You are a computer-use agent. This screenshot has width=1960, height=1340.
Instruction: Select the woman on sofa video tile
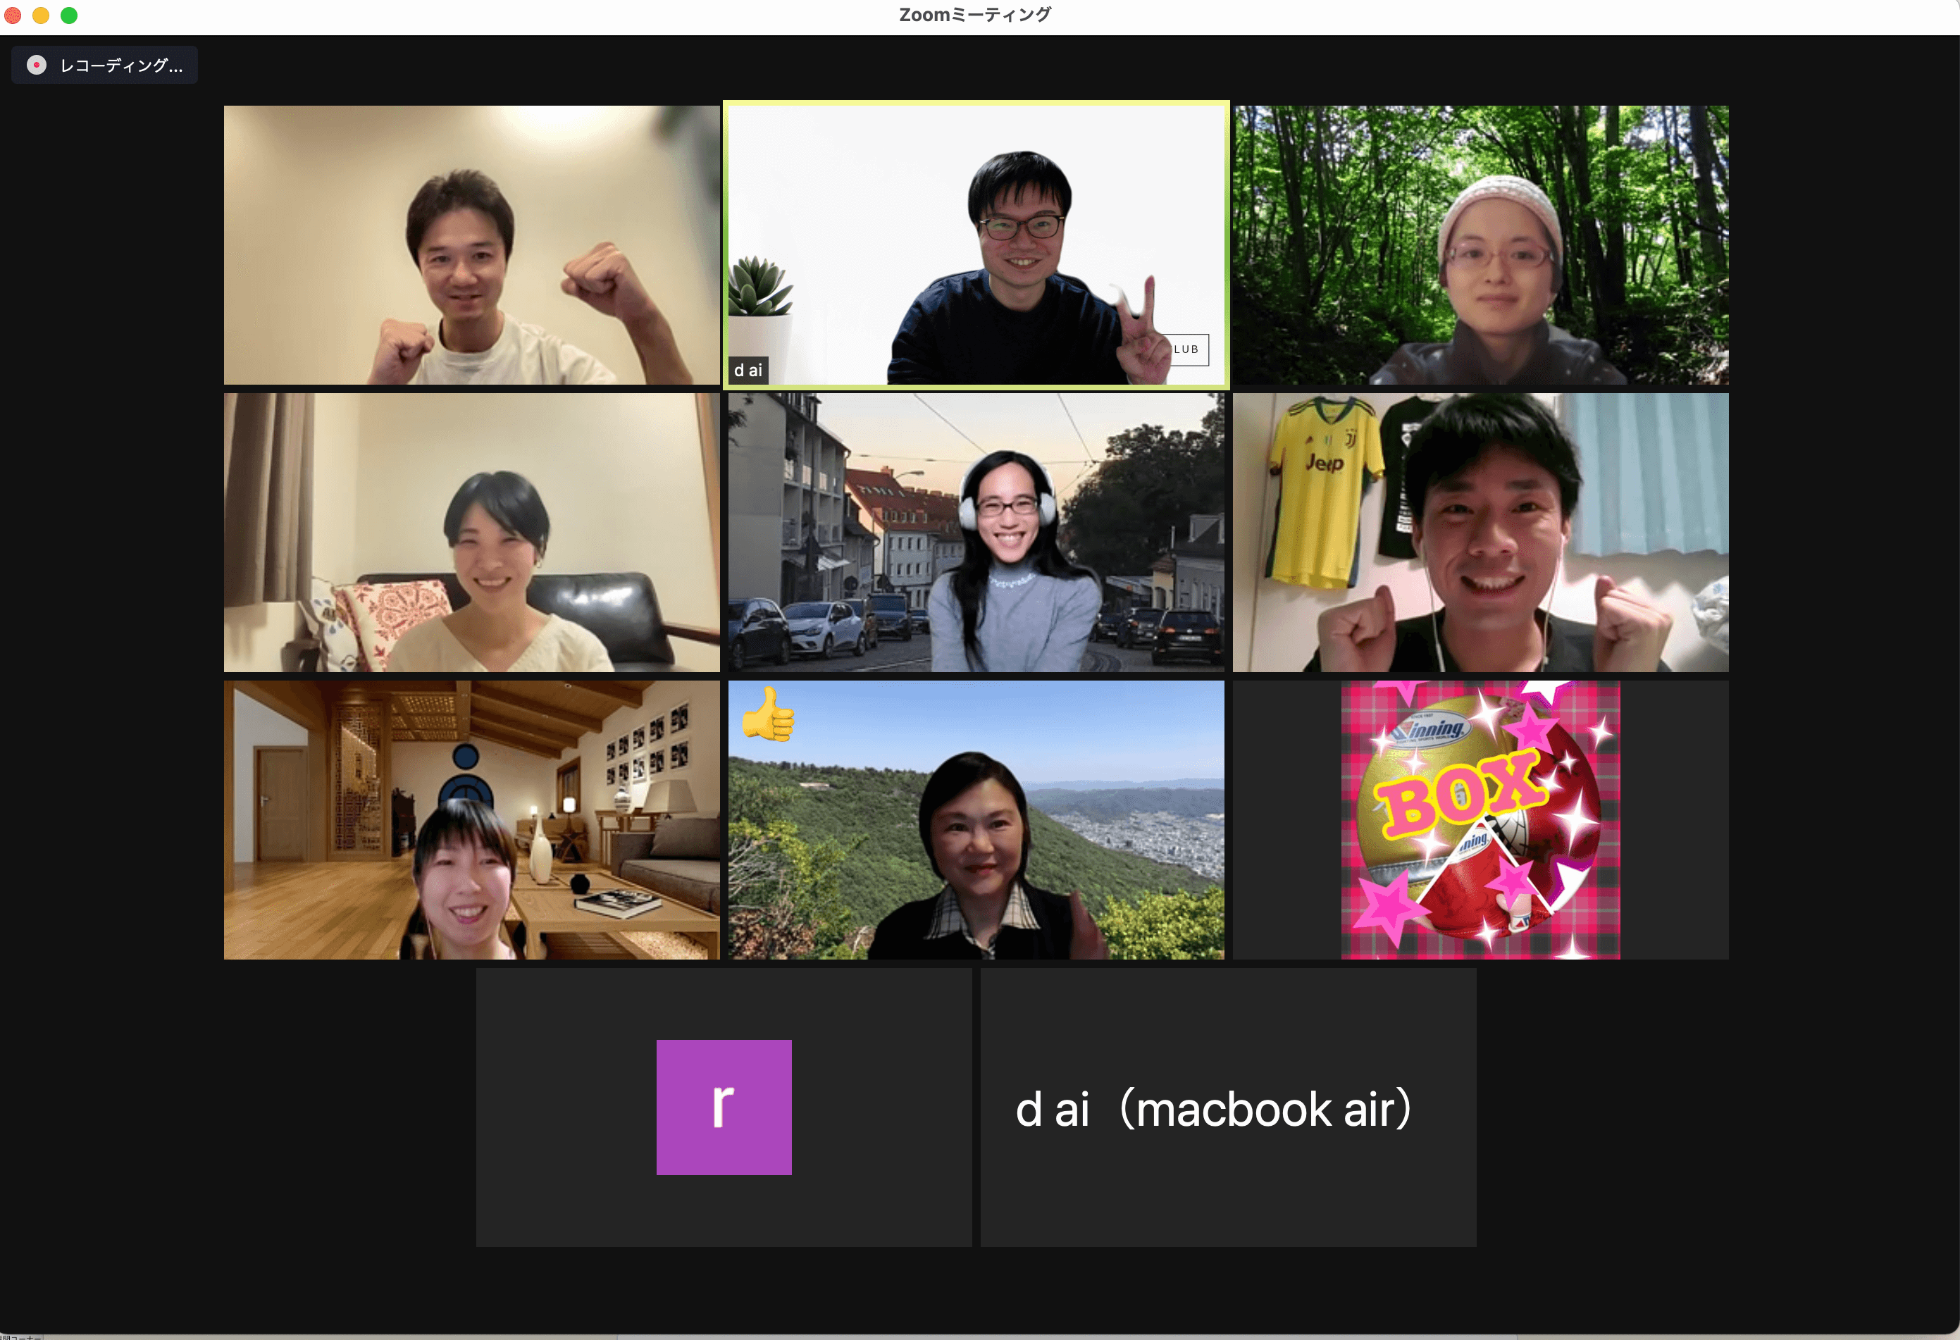[471, 532]
